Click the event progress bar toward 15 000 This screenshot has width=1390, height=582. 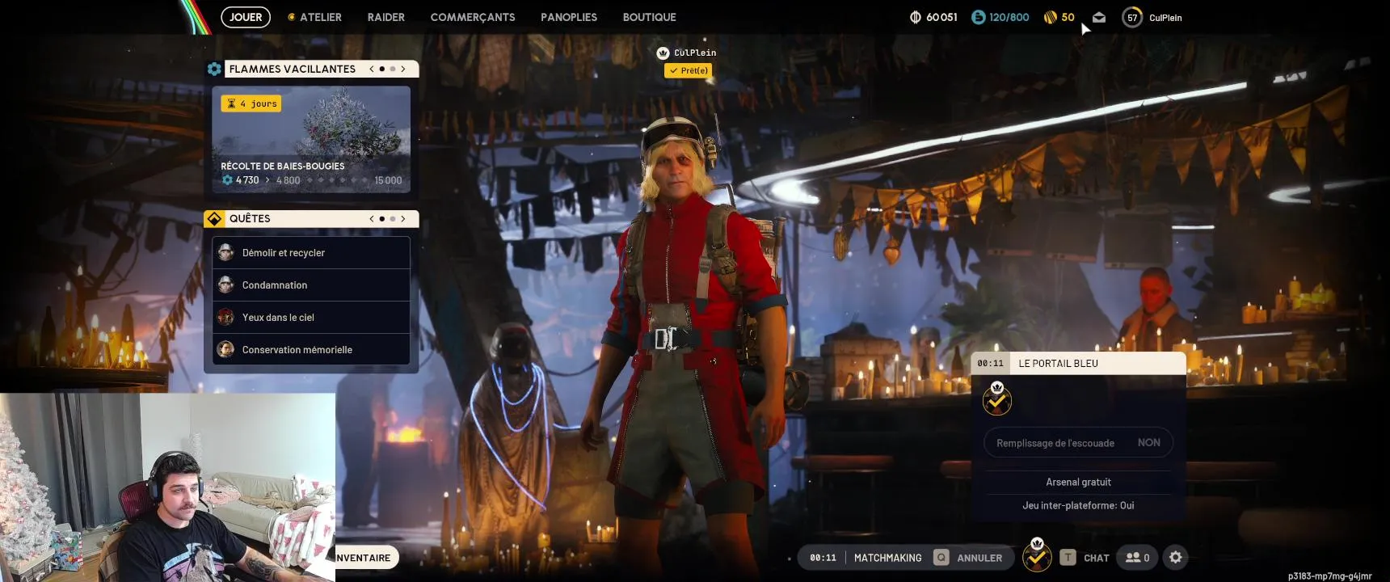click(x=337, y=180)
